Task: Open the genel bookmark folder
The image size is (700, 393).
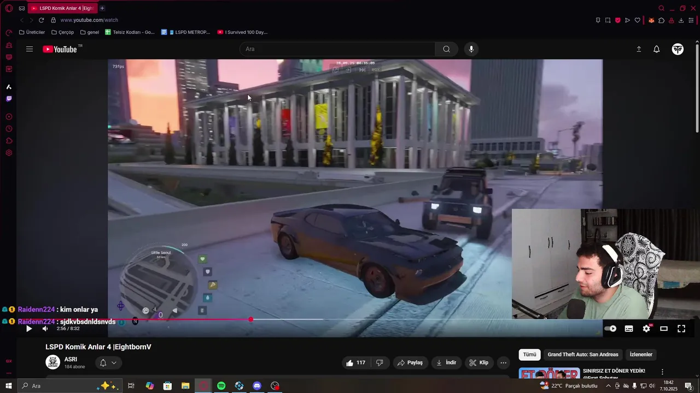Action: click(89, 32)
